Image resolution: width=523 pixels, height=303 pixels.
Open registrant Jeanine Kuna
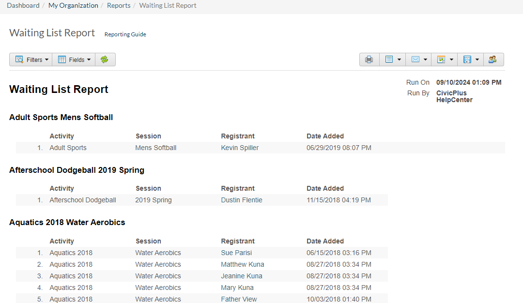tap(242, 276)
